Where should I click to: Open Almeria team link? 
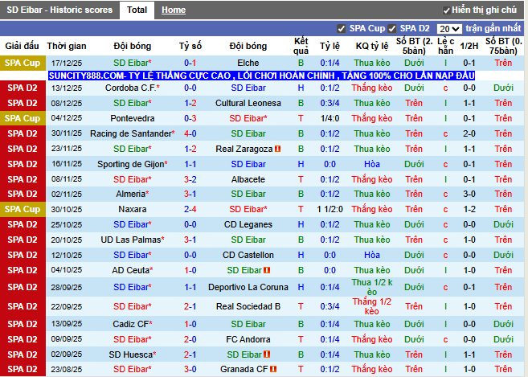click(131, 194)
